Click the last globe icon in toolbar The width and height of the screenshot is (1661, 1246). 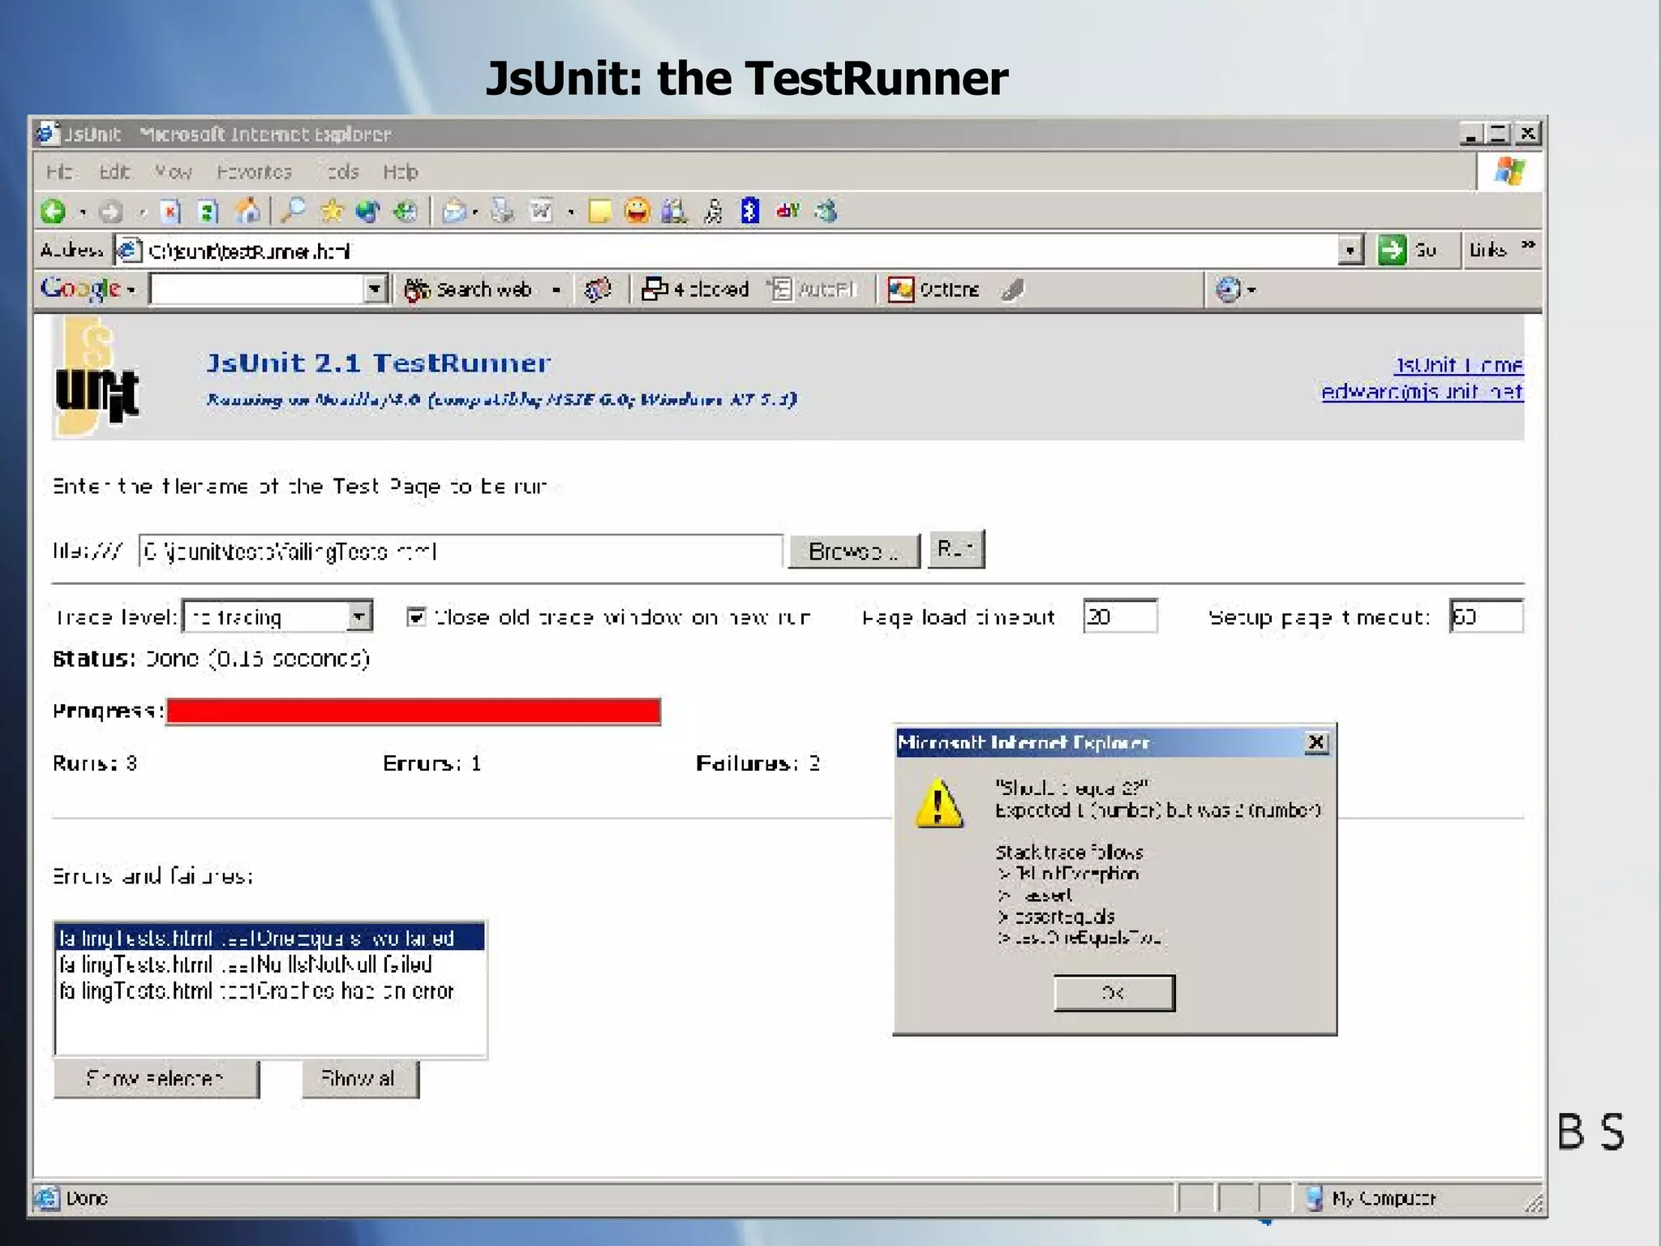[x=826, y=211]
